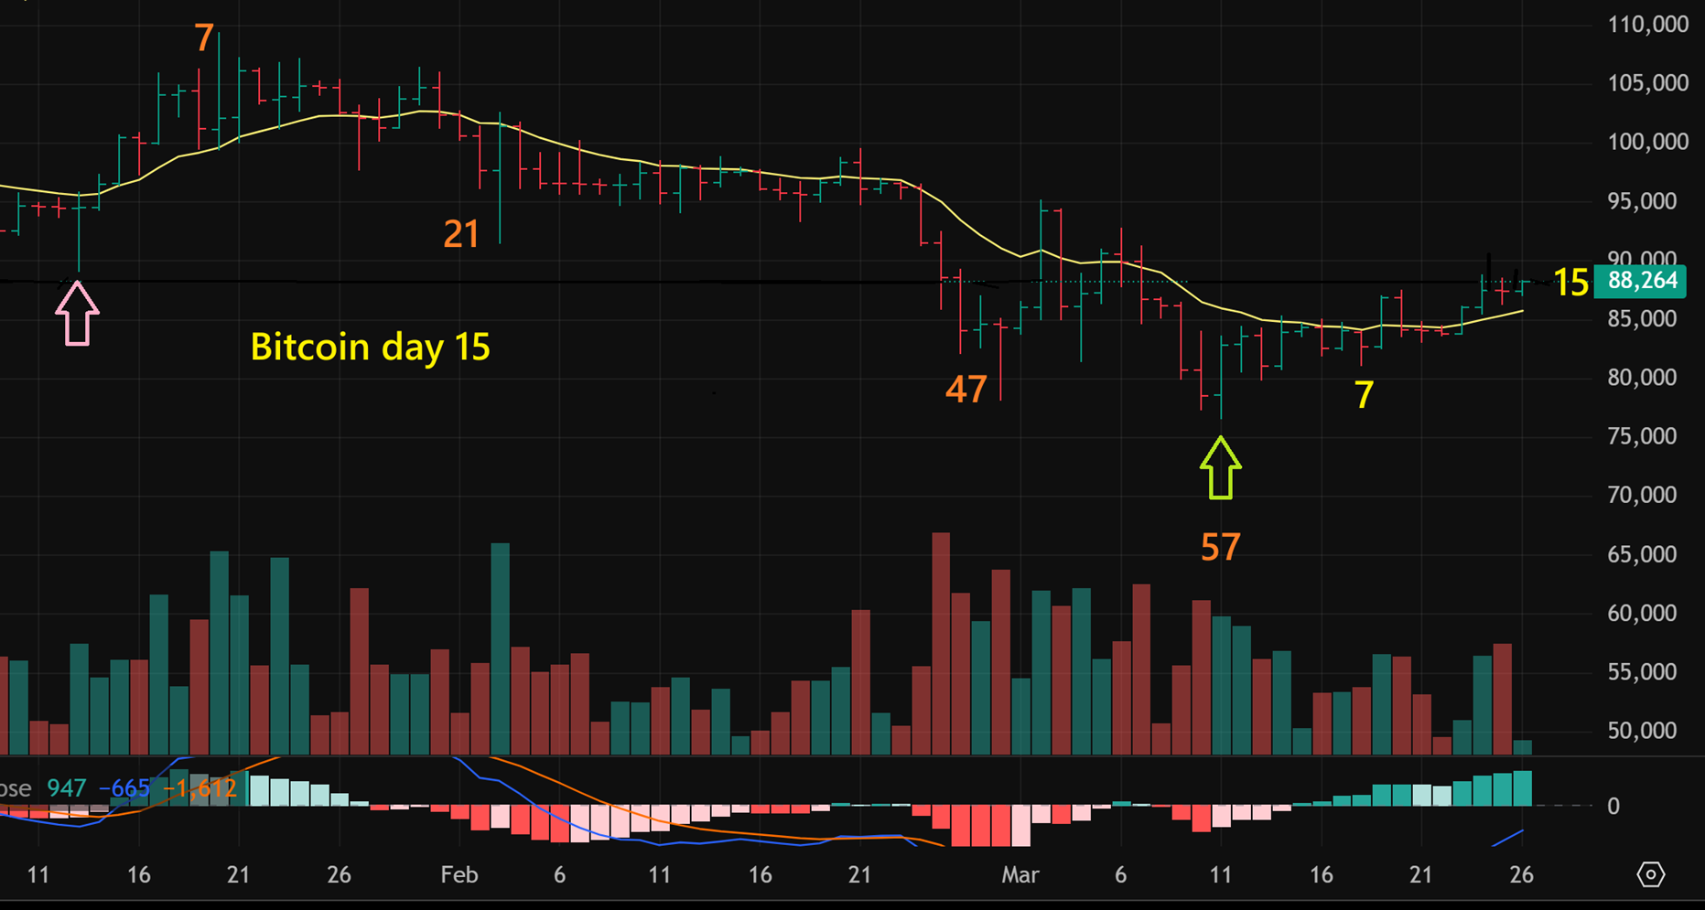Select the 110,000 price axis label
This screenshot has height=910, width=1705.
pos(1648,25)
